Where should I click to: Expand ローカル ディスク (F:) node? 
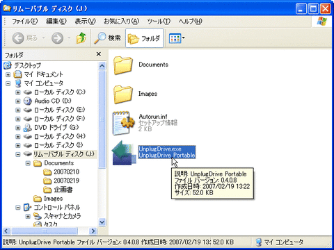18,119
